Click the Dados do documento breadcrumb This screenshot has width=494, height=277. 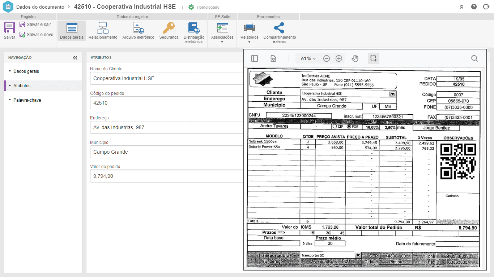pos(40,7)
